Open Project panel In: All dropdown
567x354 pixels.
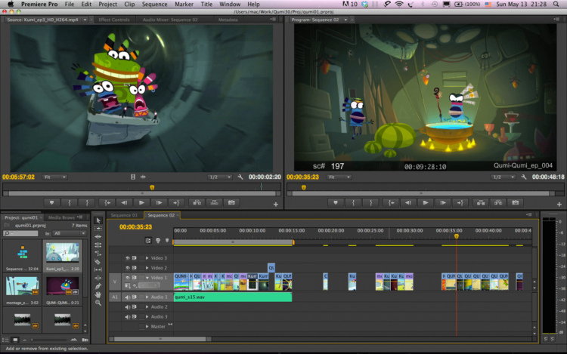(x=70, y=233)
